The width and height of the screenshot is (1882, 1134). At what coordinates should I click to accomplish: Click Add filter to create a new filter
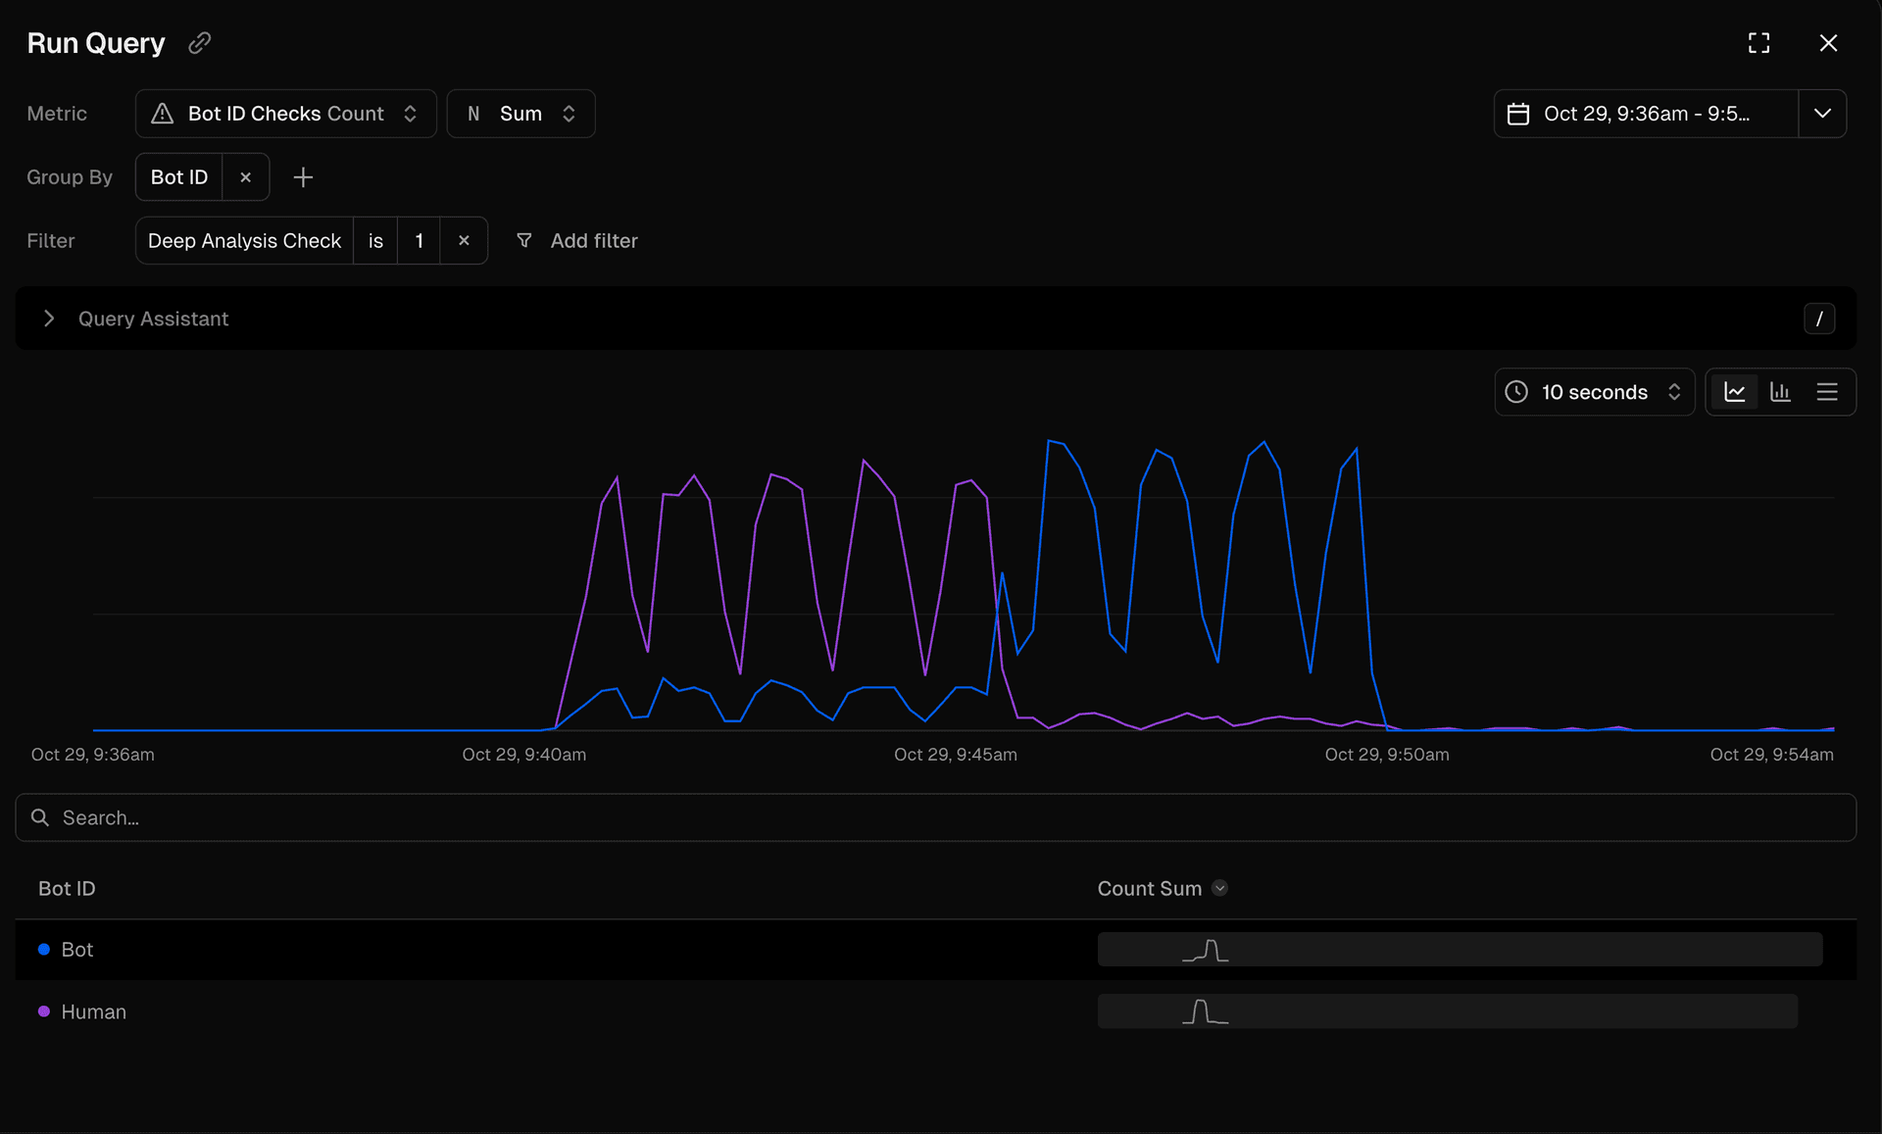594,240
